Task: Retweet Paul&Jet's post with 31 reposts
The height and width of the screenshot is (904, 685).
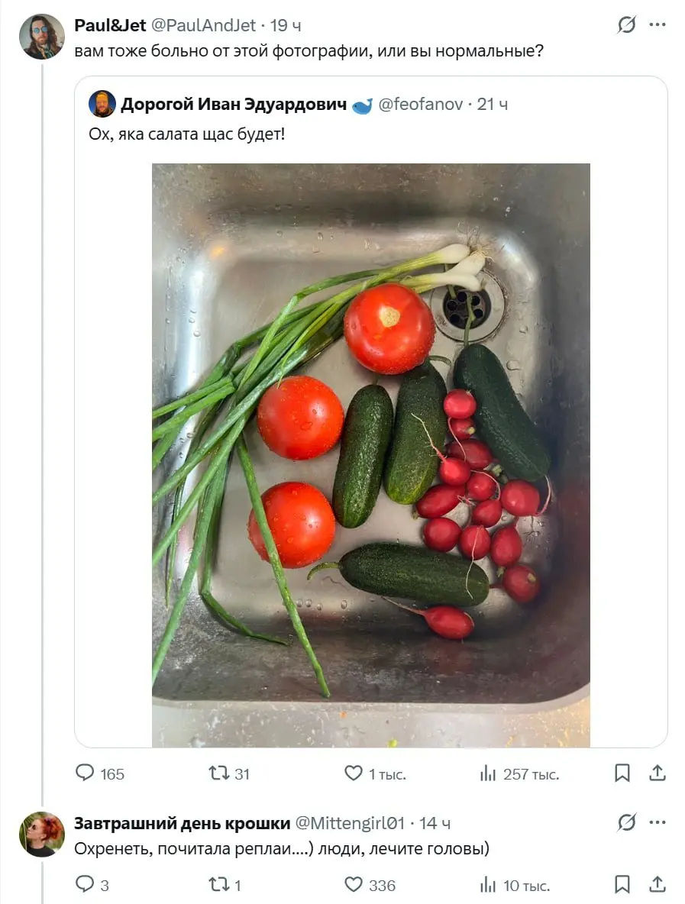Action: click(x=228, y=773)
